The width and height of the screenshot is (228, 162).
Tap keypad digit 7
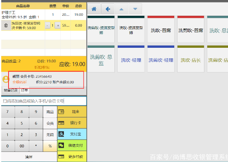pyautogui.click(x=8, y=112)
